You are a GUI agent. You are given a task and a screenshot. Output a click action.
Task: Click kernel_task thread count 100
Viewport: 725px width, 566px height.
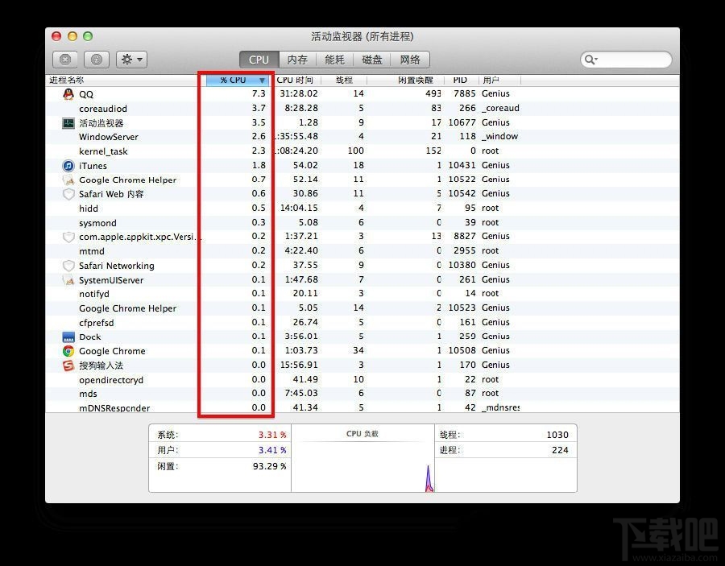(x=355, y=151)
